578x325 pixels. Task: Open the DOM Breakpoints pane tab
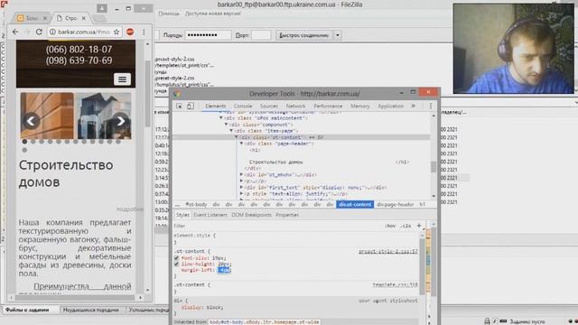point(251,215)
